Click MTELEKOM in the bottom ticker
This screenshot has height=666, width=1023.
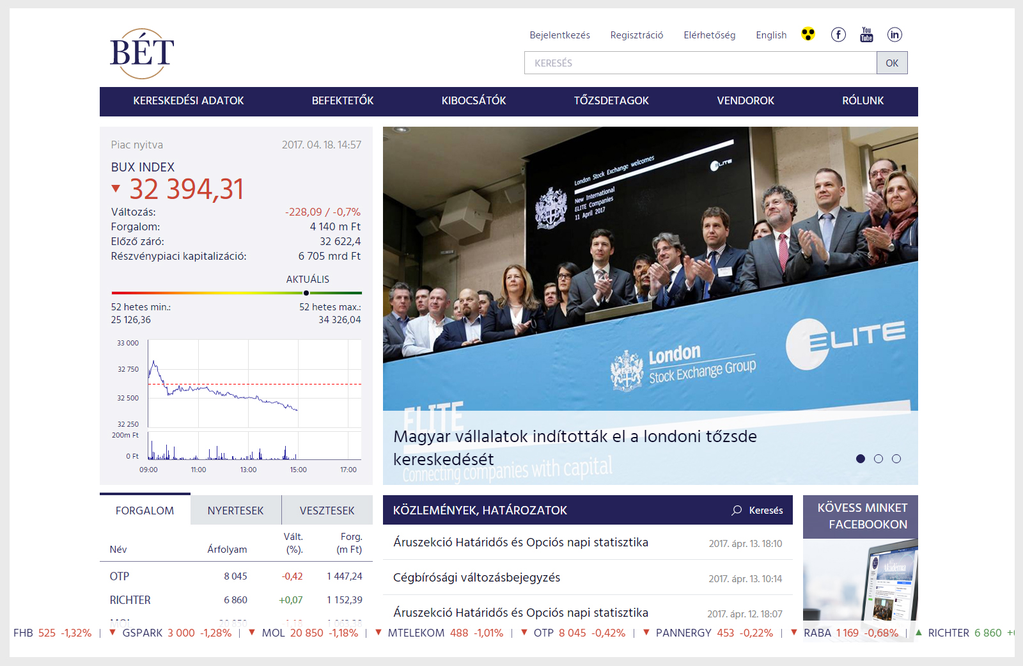(416, 633)
